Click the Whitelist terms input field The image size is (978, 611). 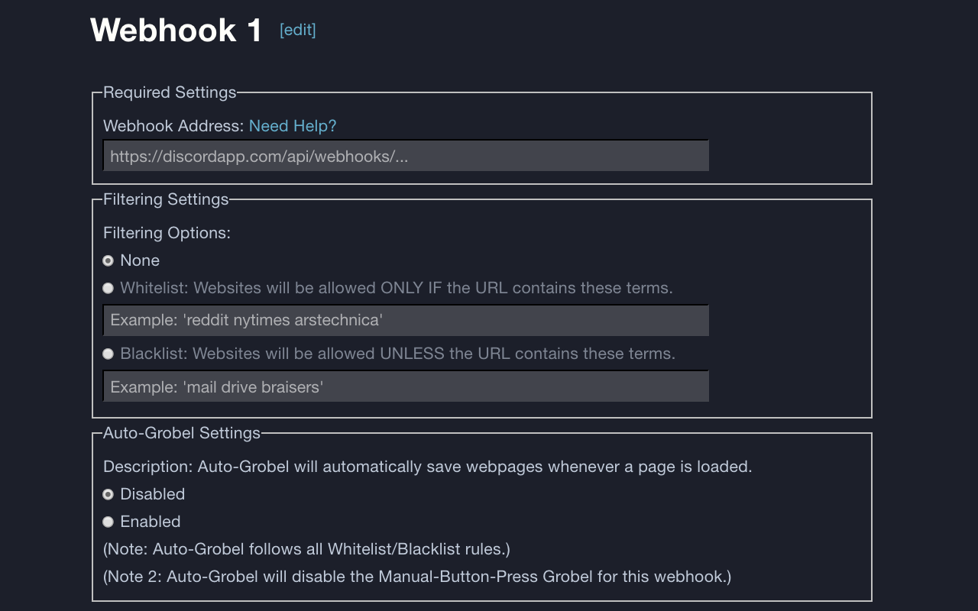coord(406,320)
